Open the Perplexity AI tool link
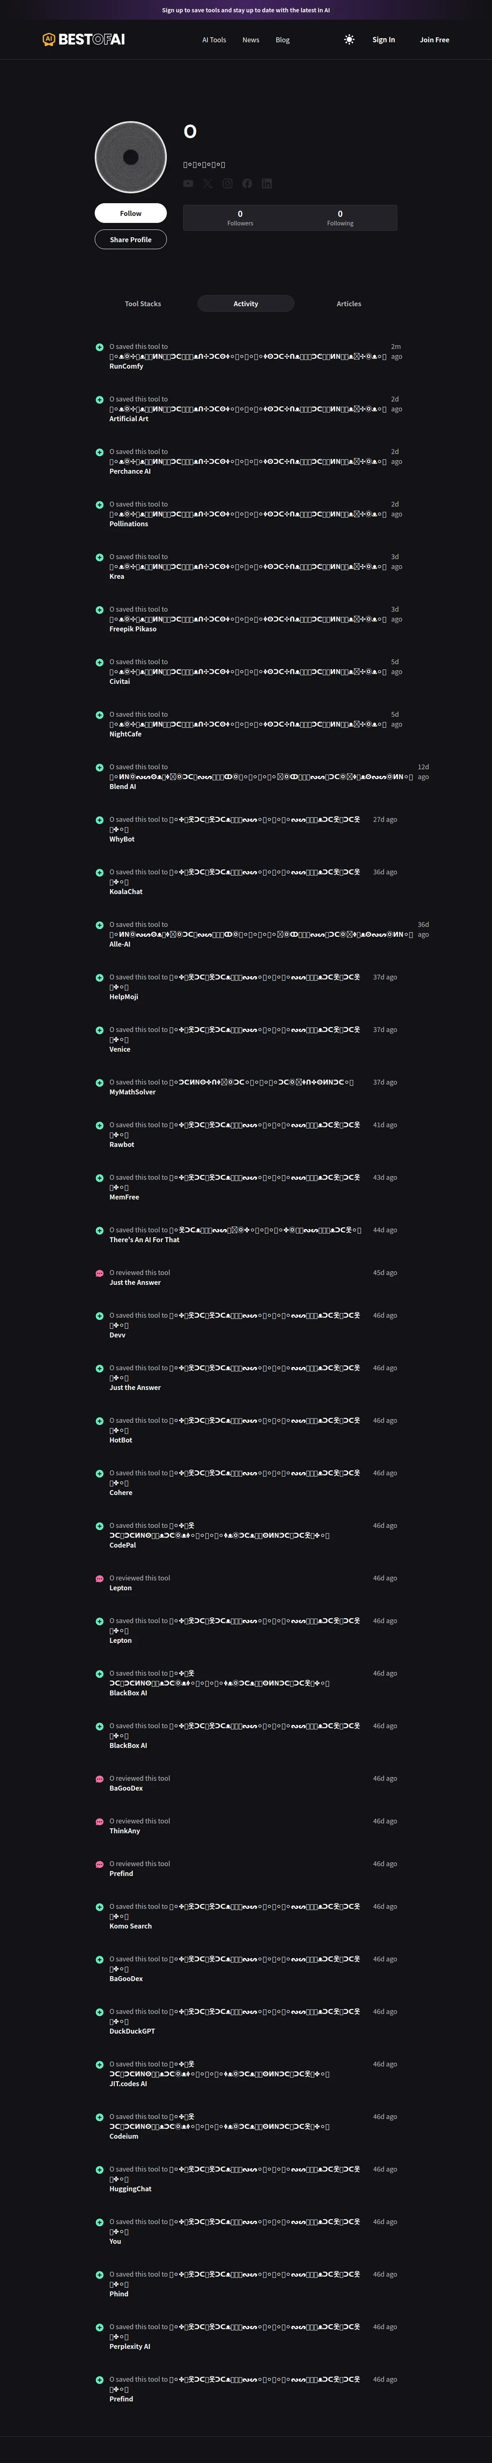The width and height of the screenshot is (492, 2463). click(130, 2346)
